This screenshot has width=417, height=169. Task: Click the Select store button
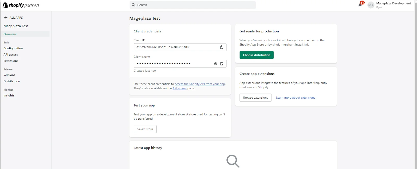[145, 129]
